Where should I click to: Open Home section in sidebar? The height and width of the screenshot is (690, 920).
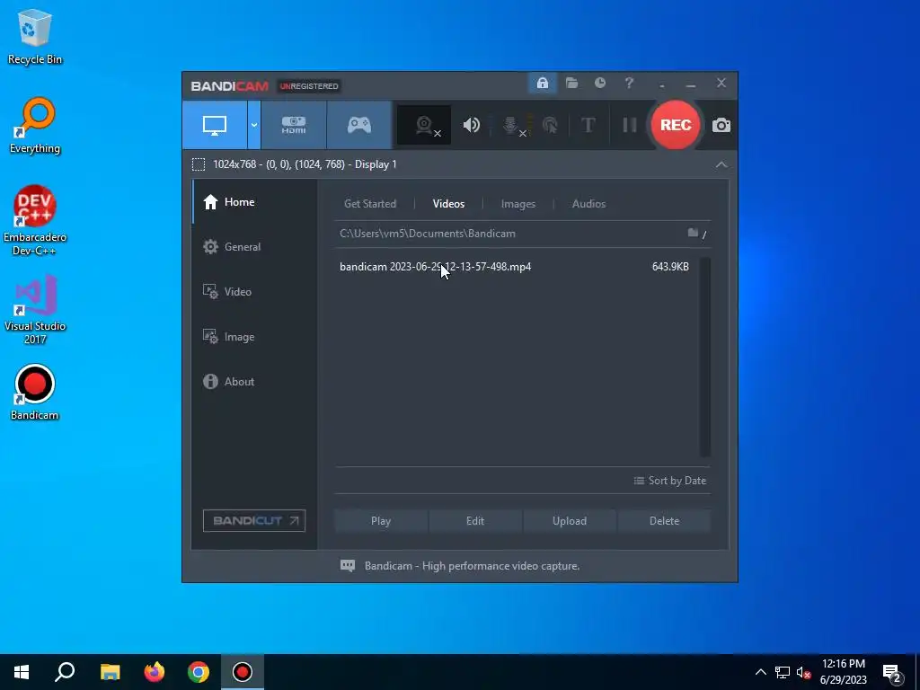click(254, 202)
